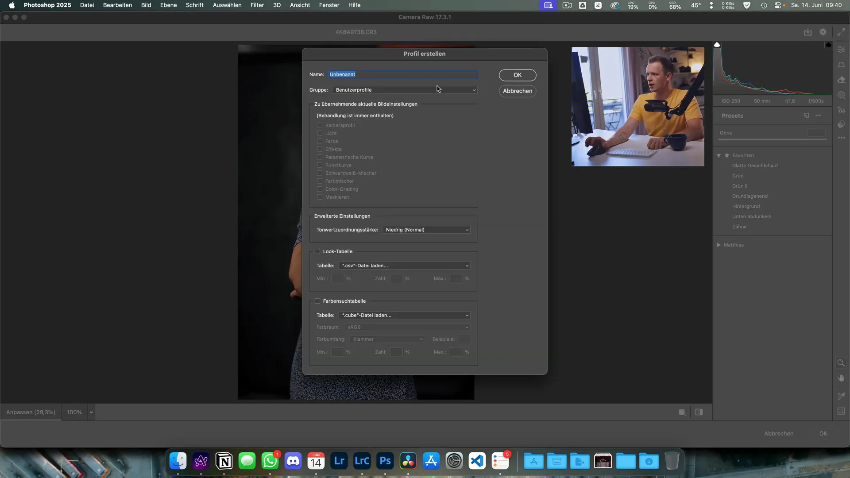
Task: Open the Healing tool
Action: point(842,80)
